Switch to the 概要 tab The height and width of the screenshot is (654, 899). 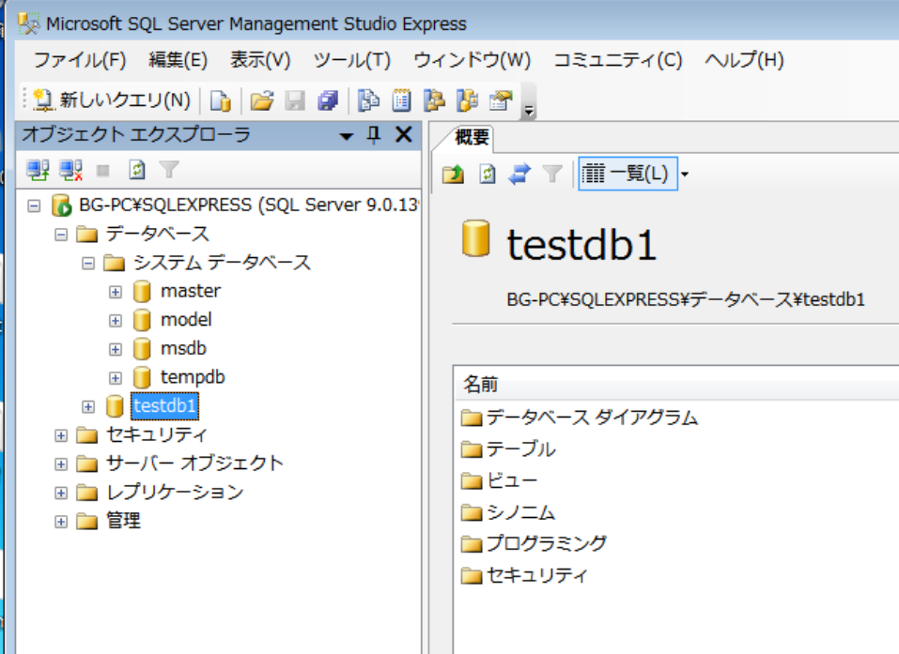(472, 137)
